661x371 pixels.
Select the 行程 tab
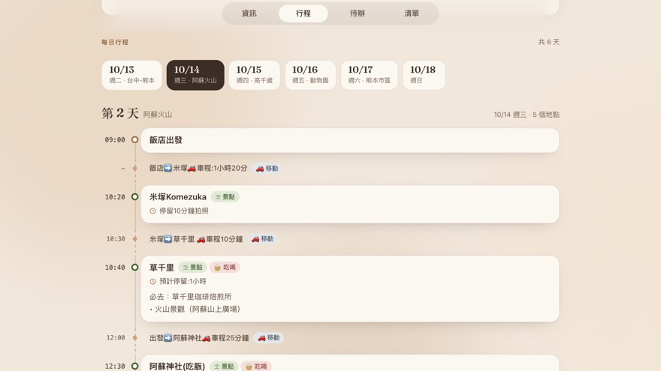(303, 13)
